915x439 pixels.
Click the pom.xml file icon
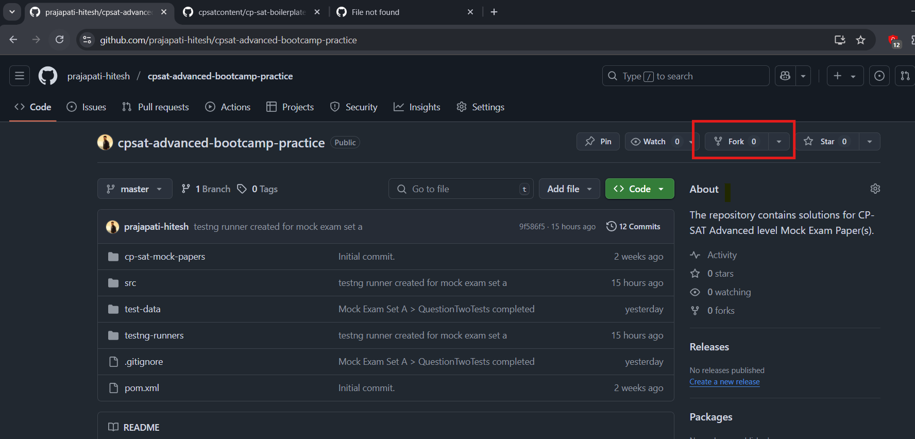pos(113,388)
